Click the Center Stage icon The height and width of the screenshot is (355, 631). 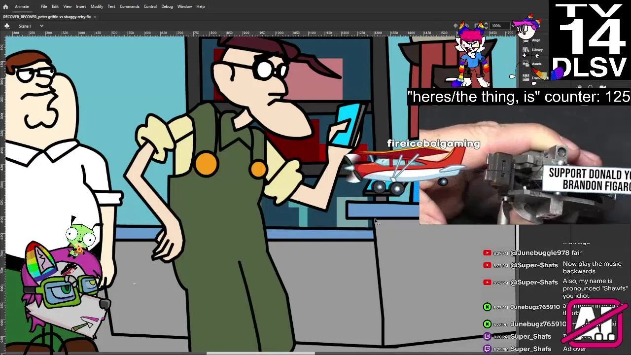pos(456,26)
